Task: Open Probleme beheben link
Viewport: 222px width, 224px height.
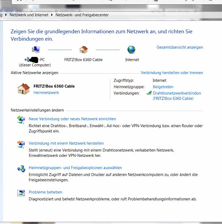Action: (45, 192)
